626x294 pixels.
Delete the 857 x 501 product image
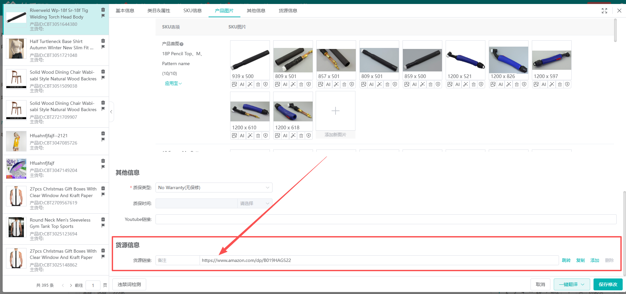pos(344,84)
